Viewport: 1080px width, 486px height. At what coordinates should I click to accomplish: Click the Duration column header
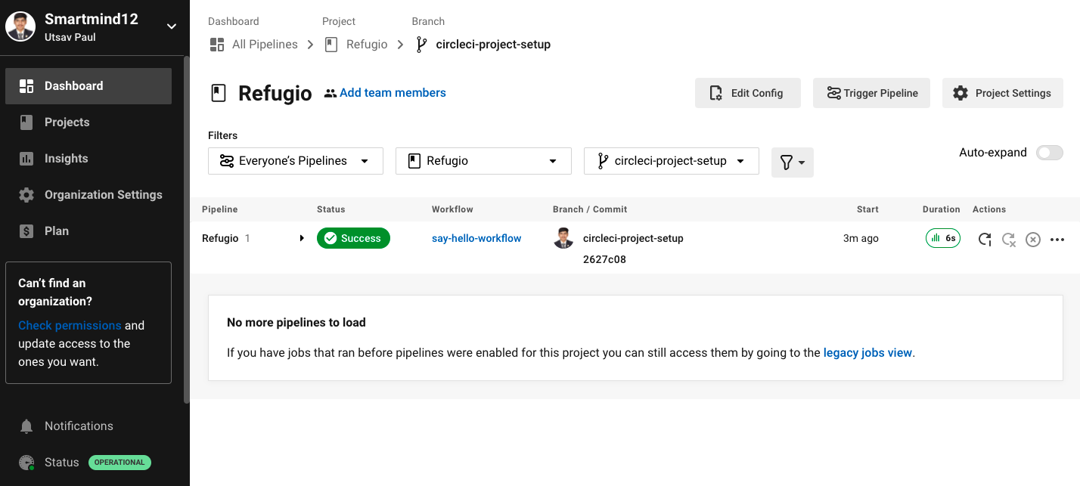point(942,209)
